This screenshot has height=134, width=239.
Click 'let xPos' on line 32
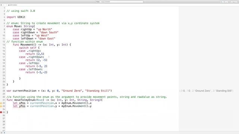[x=19, y=103]
